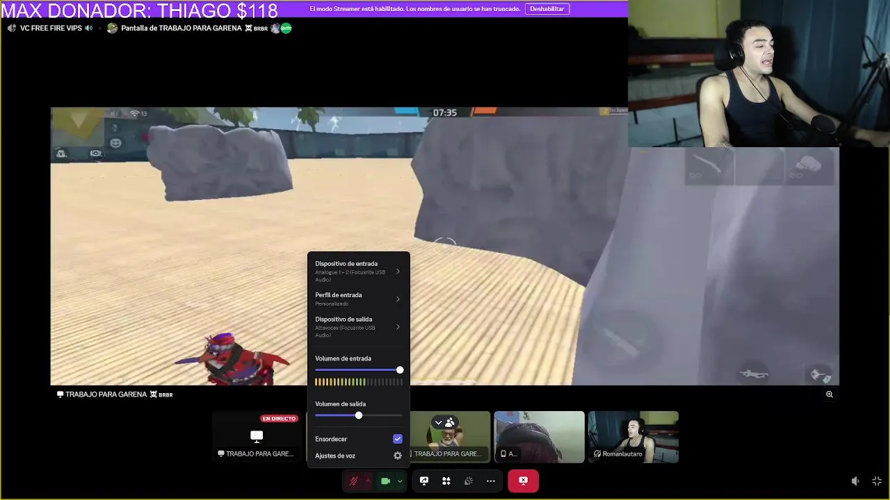Click the magnifier zoom icon under stream
Screen dimensions: 890x500
click(x=830, y=394)
